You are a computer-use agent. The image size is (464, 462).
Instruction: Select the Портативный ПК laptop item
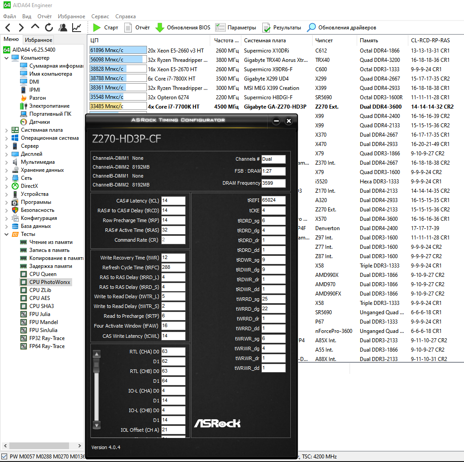coord(45,113)
